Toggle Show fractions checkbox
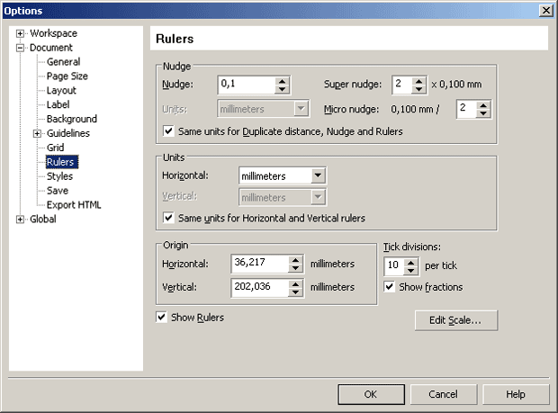 click(390, 286)
